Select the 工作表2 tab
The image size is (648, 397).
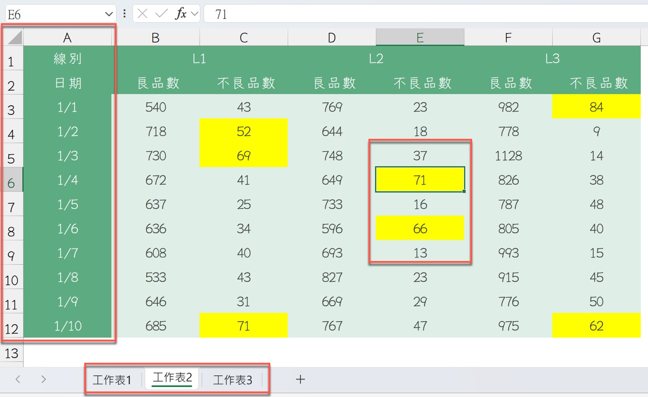click(172, 378)
